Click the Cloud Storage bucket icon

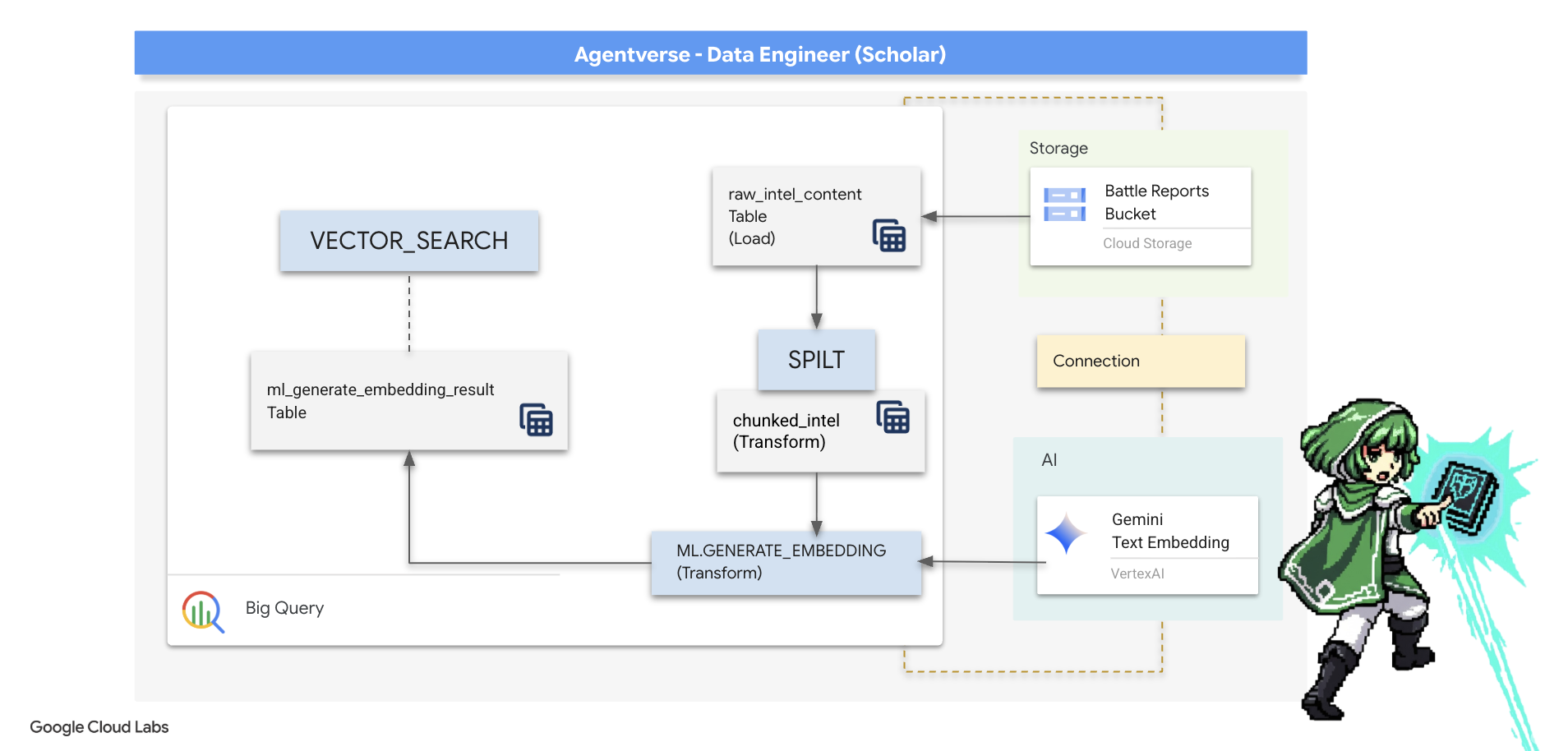1064,205
